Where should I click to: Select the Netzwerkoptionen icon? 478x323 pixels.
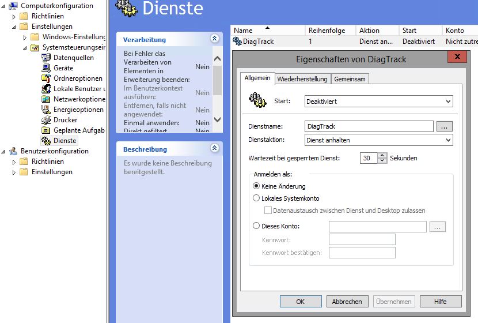46,99
